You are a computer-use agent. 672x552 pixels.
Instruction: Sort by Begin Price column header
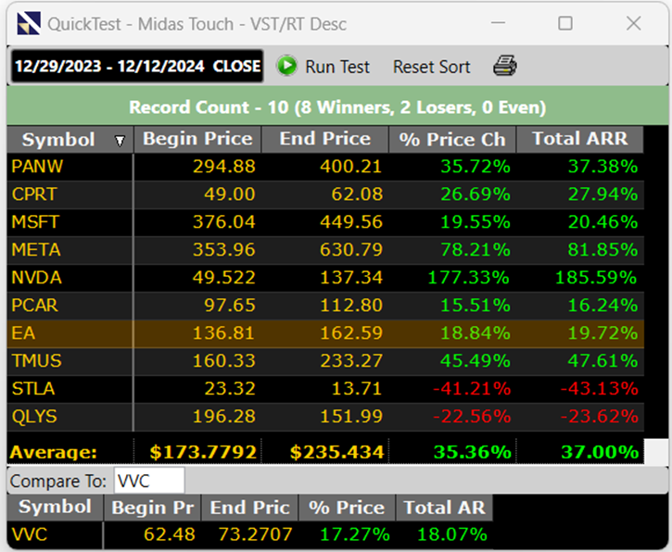(197, 140)
